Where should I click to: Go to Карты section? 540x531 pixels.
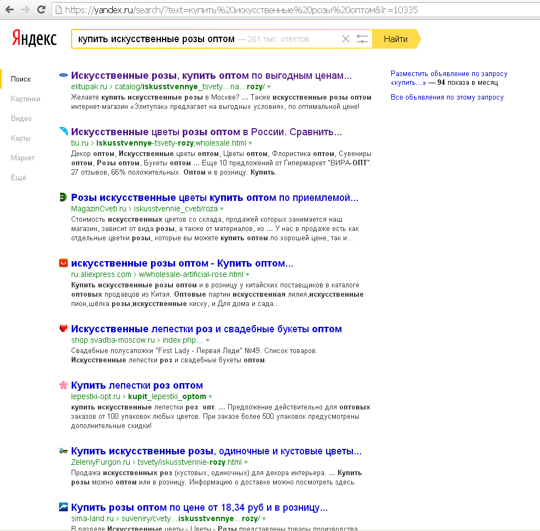21,138
